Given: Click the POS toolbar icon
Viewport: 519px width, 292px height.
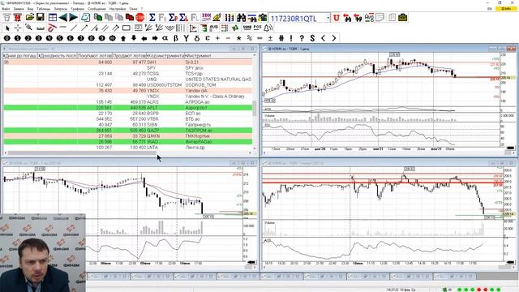Looking at the screenshot, I should click(257, 28).
